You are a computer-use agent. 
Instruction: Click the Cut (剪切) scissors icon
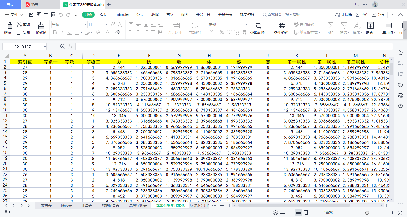pyautogui.click(x=20, y=24)
